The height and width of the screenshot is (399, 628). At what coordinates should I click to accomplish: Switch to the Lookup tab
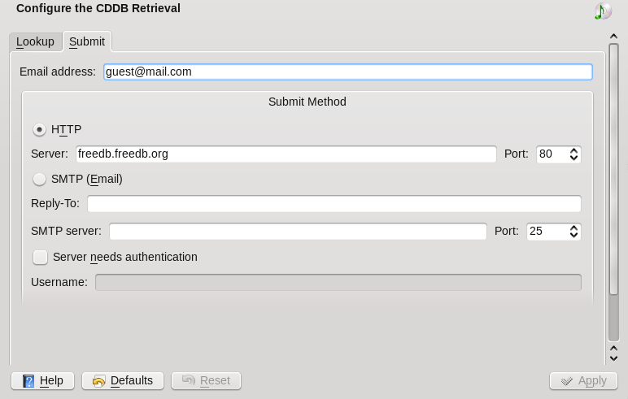[x=35, y=41]
